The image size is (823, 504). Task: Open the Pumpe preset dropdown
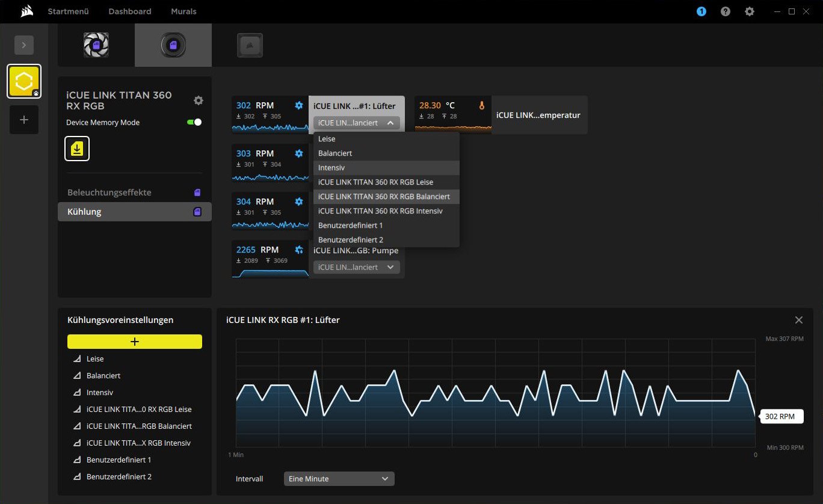pos(357,267)
